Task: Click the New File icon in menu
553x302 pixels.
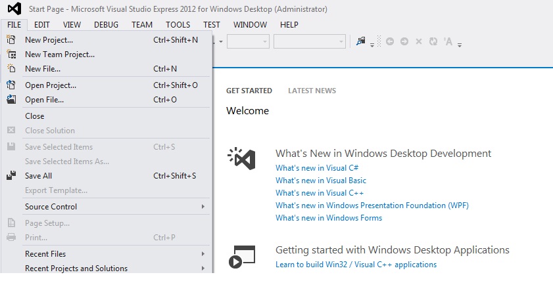Action: point(11,69)
